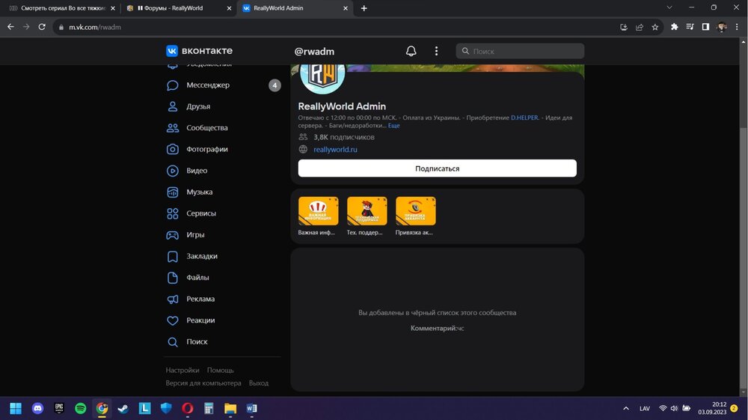Viewport: 748px width, 420px height.
Task: Expand the description via Еще link
Action: [x=394, y=126]
